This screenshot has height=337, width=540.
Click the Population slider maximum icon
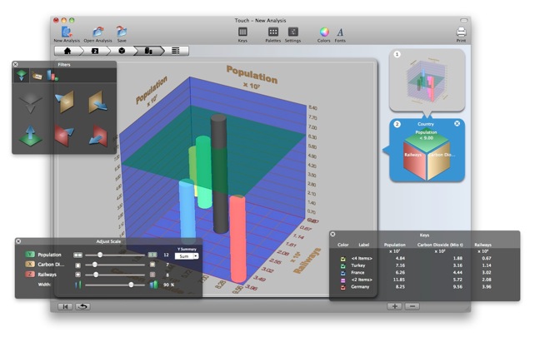pos(152,255)
